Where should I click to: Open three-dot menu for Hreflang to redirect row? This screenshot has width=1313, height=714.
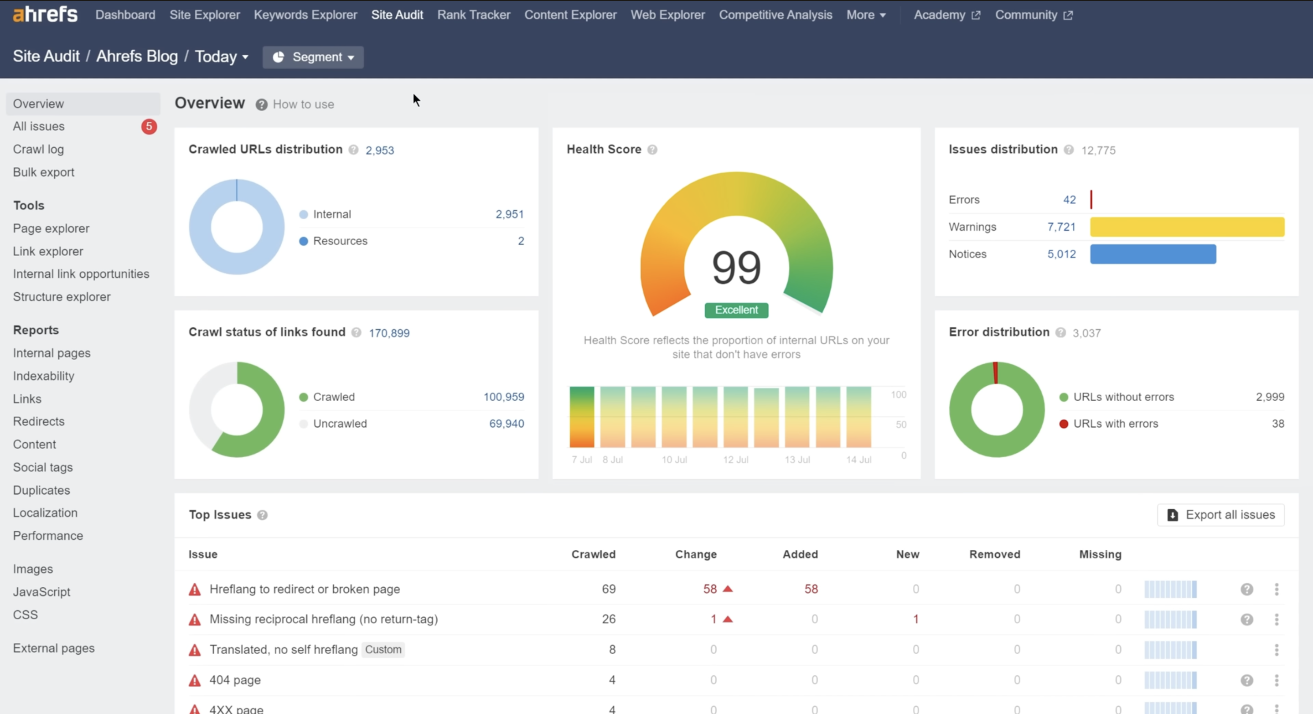(1277, 589)
